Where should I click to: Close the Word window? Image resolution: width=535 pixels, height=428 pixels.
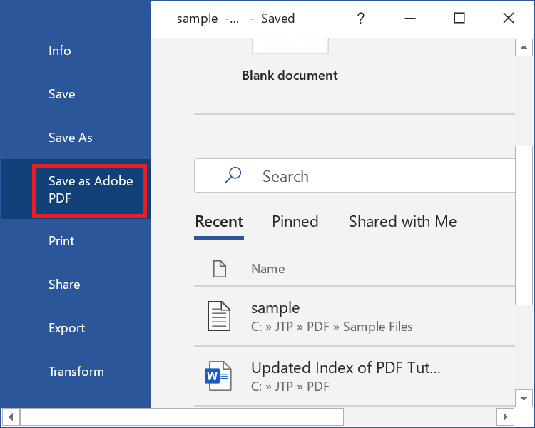point(509,18)
